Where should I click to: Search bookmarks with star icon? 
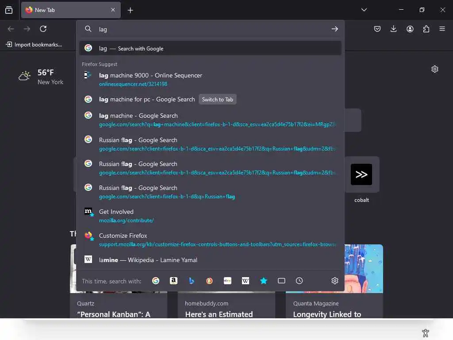point(264,281)
